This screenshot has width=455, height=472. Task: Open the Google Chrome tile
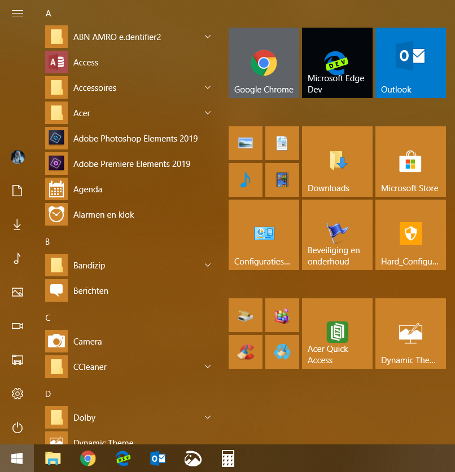pyautogui.click(x=264, y=63)
